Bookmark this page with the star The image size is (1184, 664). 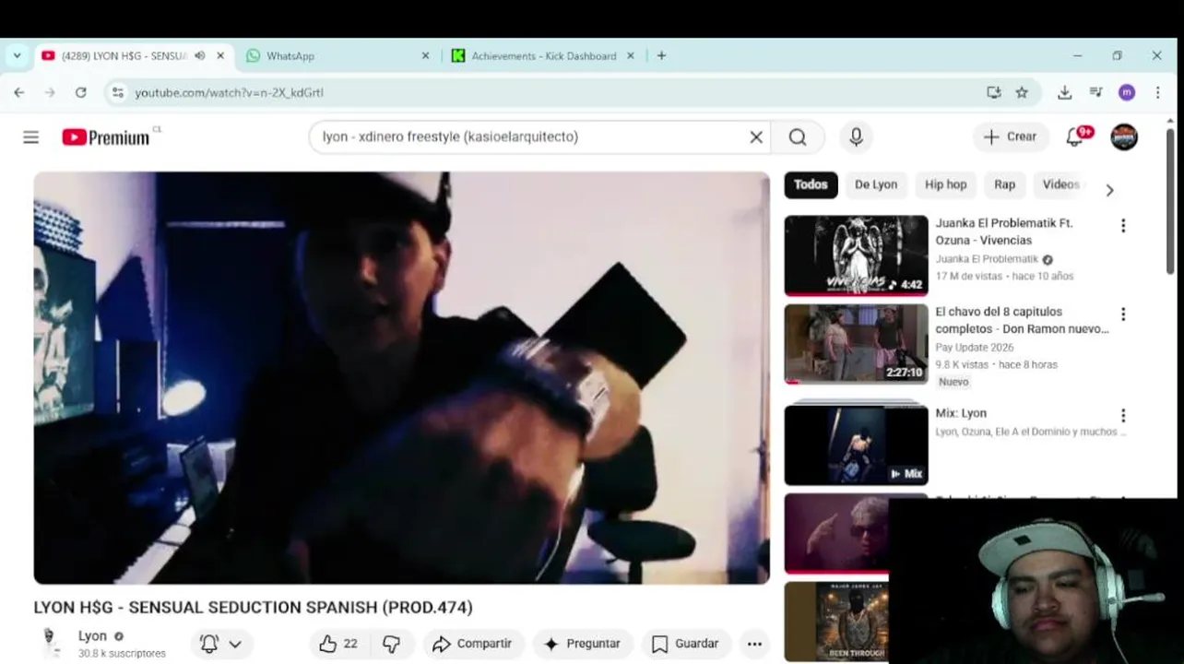click(x=1022, y=92)
